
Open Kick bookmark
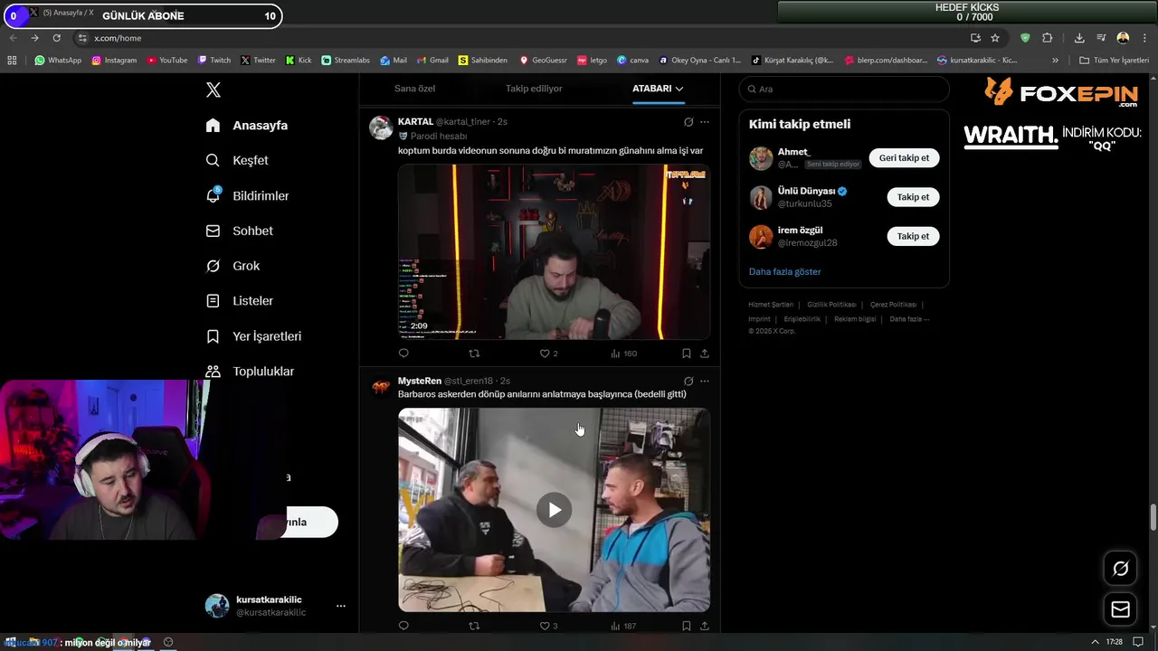point(299,61)
